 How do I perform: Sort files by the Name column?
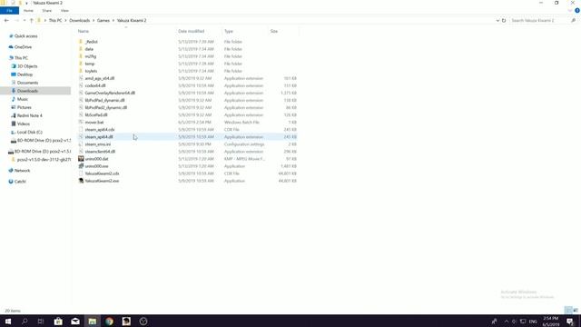point(84,31)
